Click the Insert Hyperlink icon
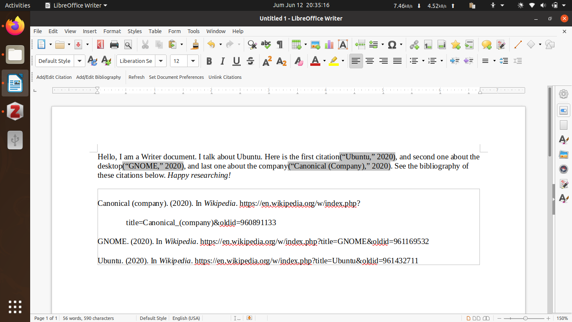Image resolution: width=572 pixels, height=322 pixels. click(414, 44)
